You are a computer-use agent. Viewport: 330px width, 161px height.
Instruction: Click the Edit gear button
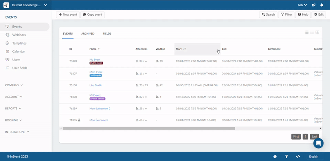click(318, 14)
